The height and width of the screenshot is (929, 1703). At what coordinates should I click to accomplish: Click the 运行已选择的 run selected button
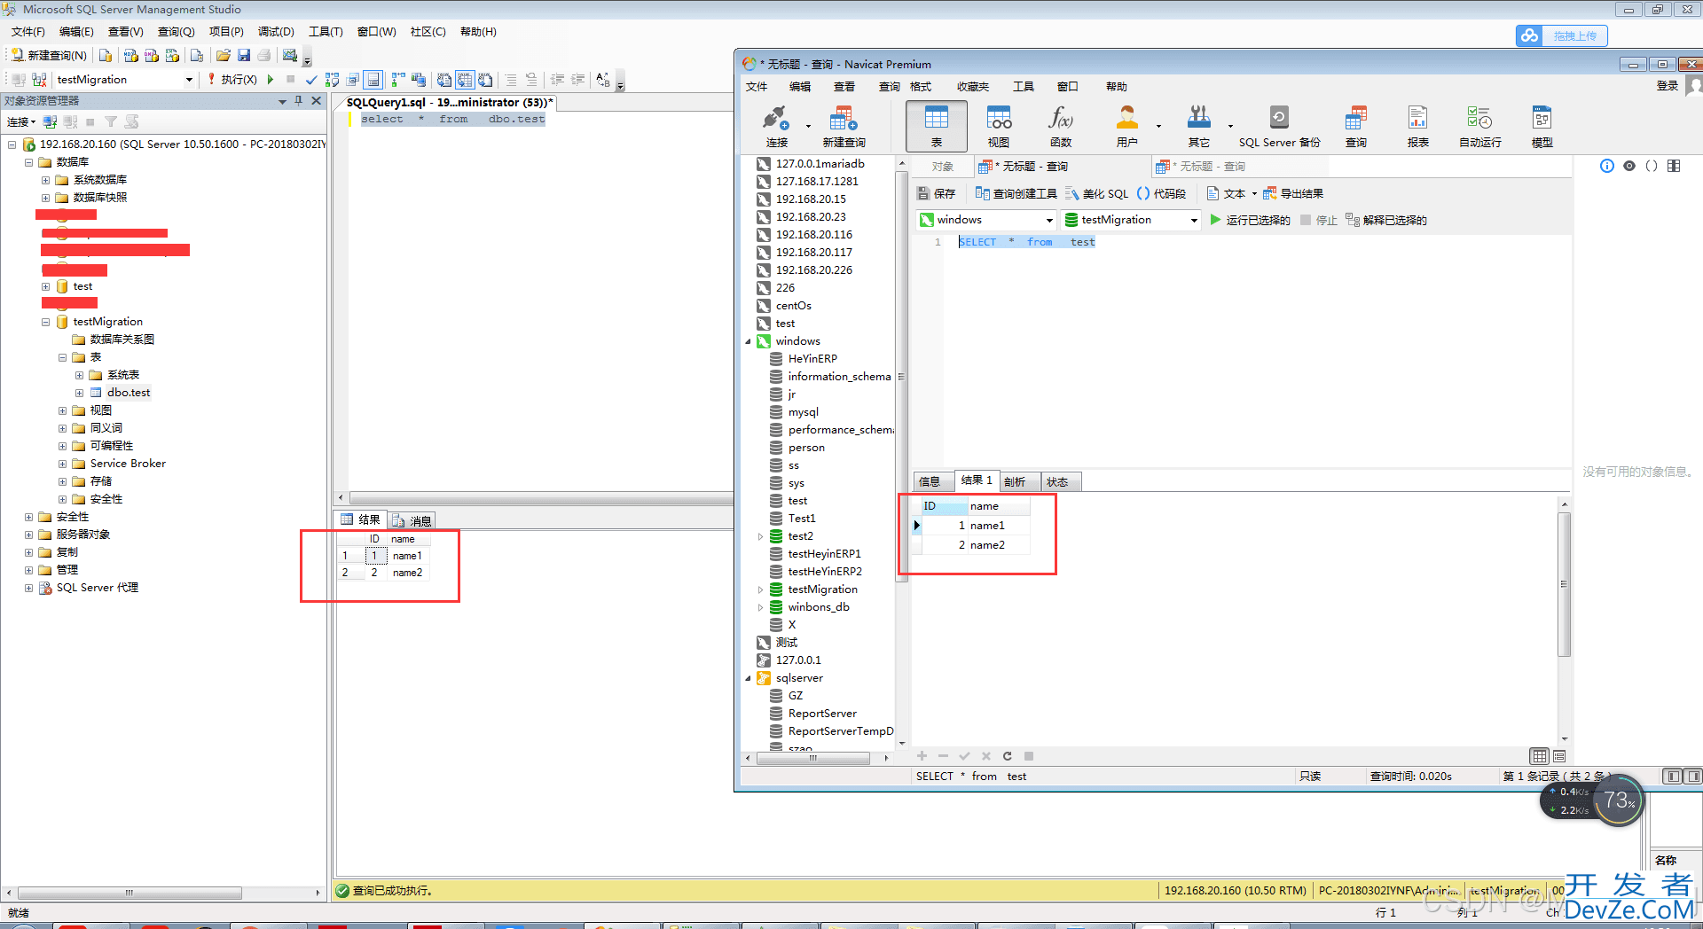pos(1250,220)
